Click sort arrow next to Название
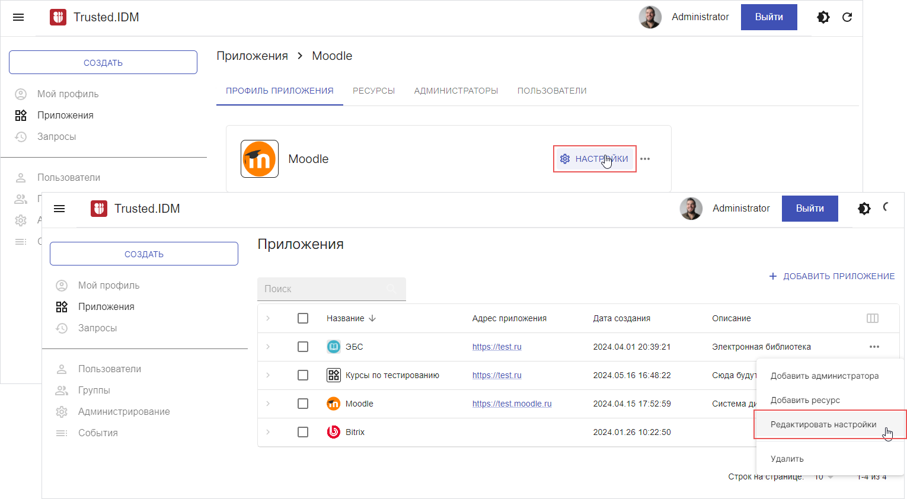Screen dimensions: 907x499 point(372,318)
